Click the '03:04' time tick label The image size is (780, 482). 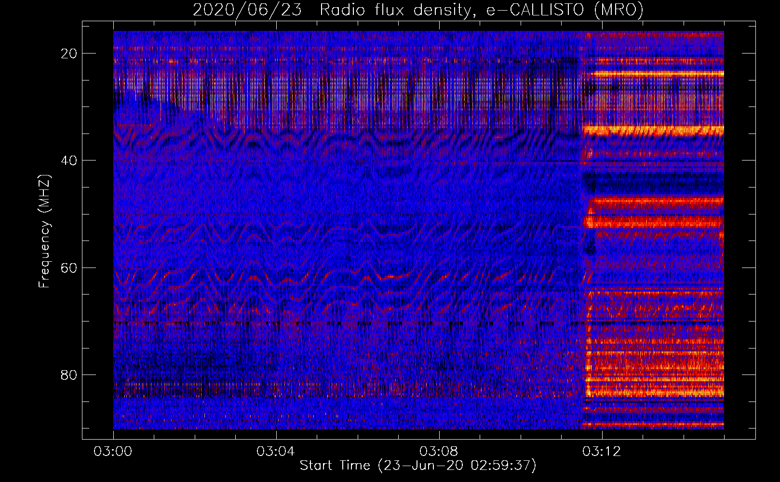[276, 452]
